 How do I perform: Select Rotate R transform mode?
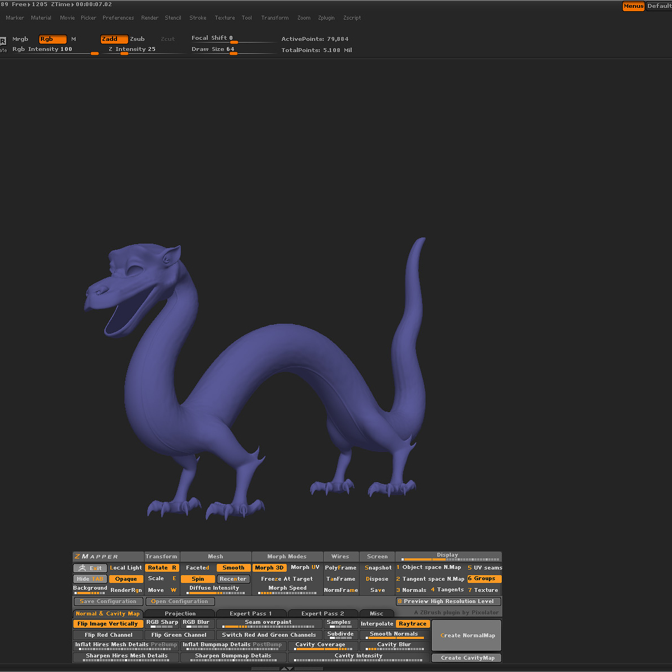(162, 568)
